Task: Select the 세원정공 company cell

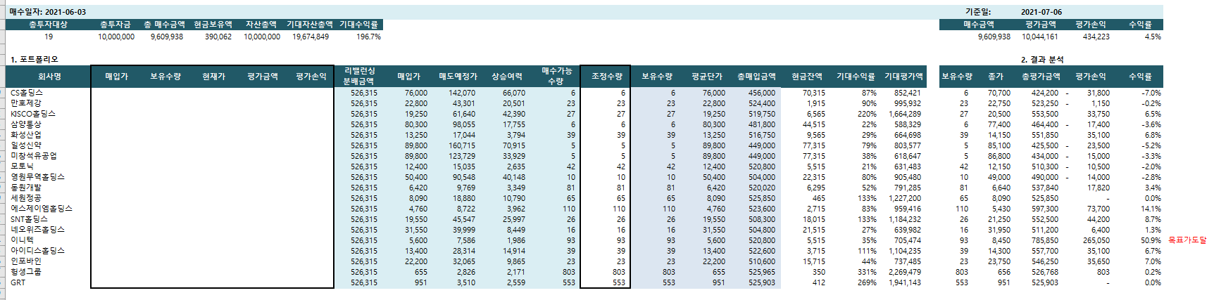Action: click(26, 198)
